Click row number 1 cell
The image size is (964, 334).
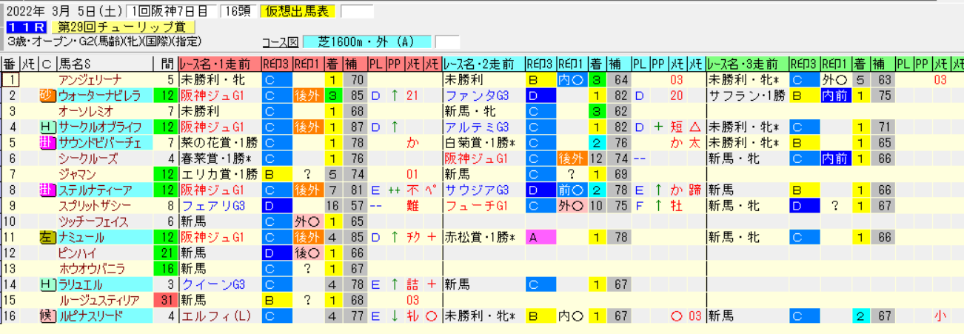point(10,79)
